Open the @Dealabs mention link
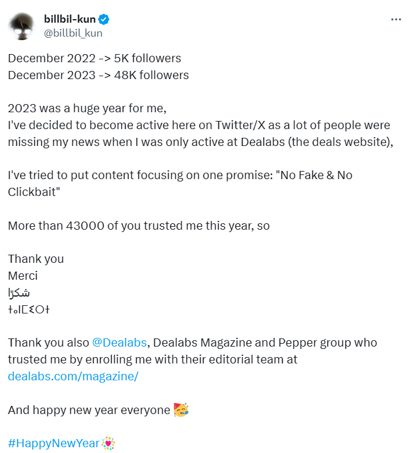Viewport: 410px width, 453px height. pyautogui.click(x=119, y=343)
